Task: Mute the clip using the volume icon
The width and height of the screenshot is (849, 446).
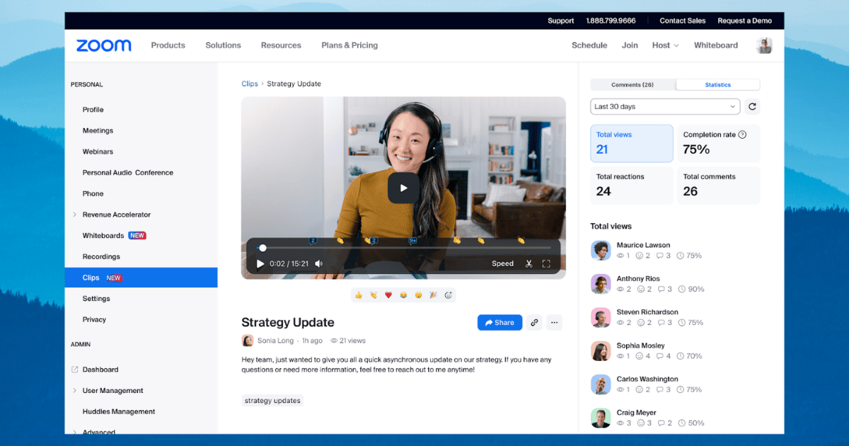Action: 319,264
